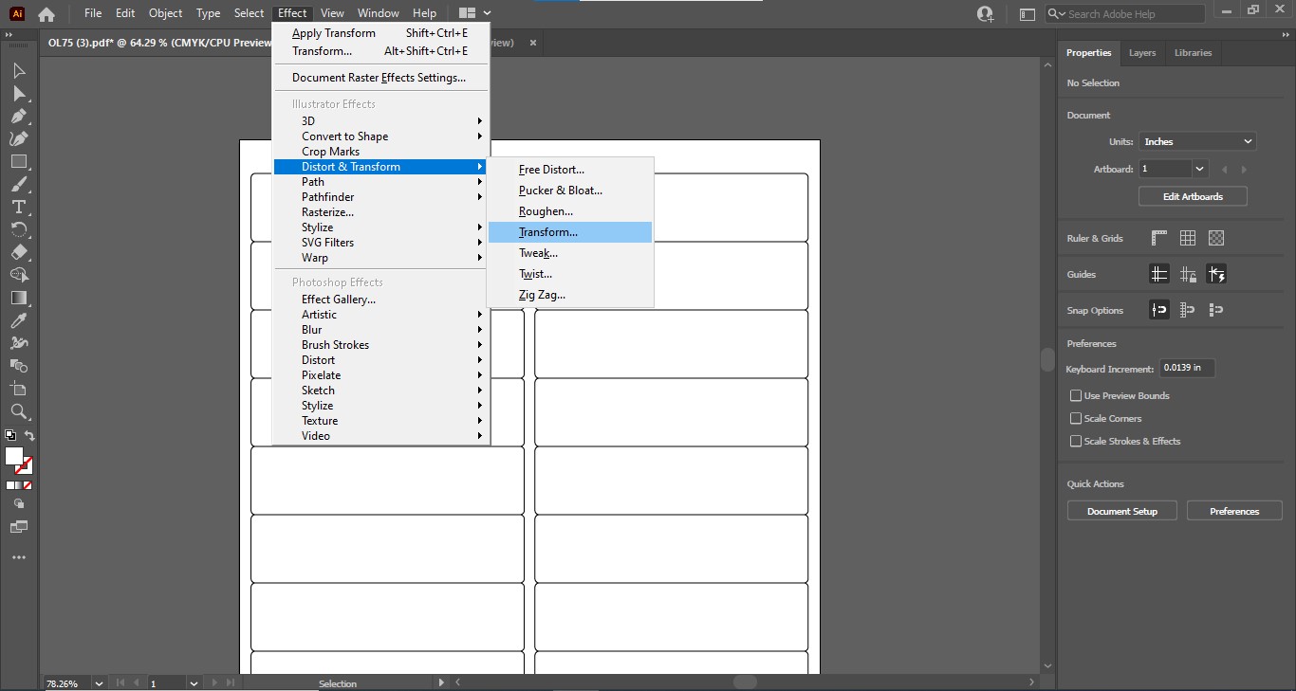The width and height of the screenshot is (1296, 691).
Task: Click the Drawing Mode icon
Action: tap(19, 504)
